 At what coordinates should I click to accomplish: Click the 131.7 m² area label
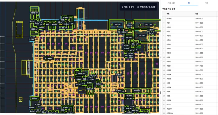point(129,38)
